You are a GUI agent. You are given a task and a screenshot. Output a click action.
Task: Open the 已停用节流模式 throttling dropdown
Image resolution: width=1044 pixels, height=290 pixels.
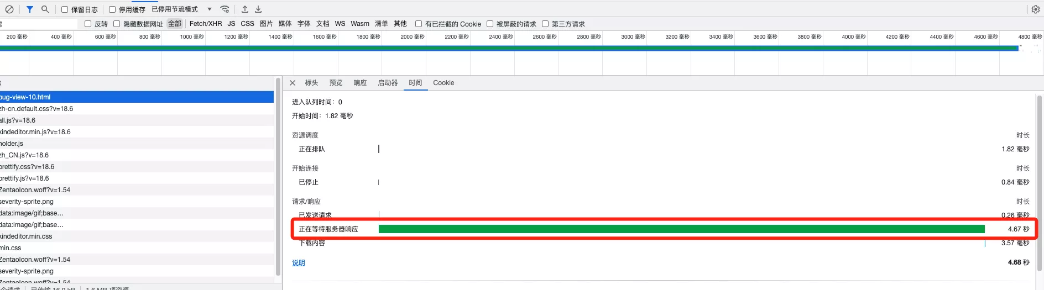point(182,9)
